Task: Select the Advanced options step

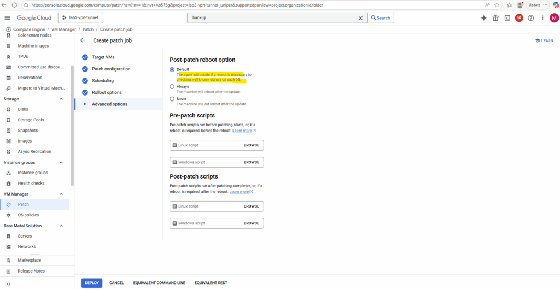Action: click(119, 104)
